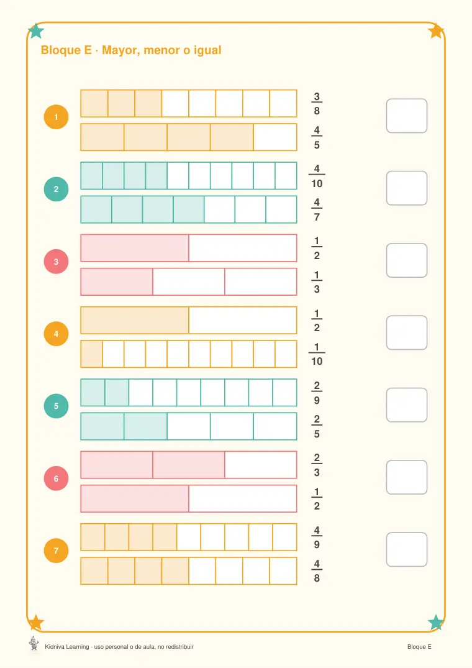Image resolution: width=472 pixels, height=668 pixels.
Task: Select answer box for exercise 5
Action: [406, 405]
